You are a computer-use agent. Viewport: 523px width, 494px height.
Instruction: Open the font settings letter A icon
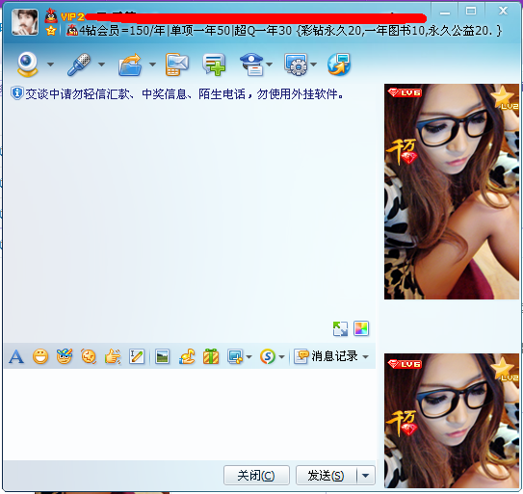(x=16, y=357)
